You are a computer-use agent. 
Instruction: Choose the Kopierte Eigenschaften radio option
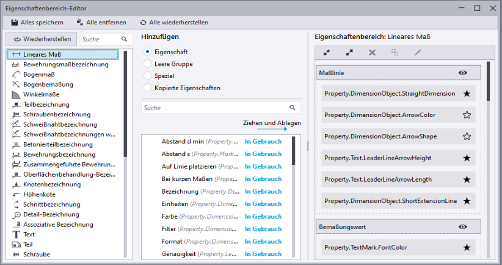[147, 88]
